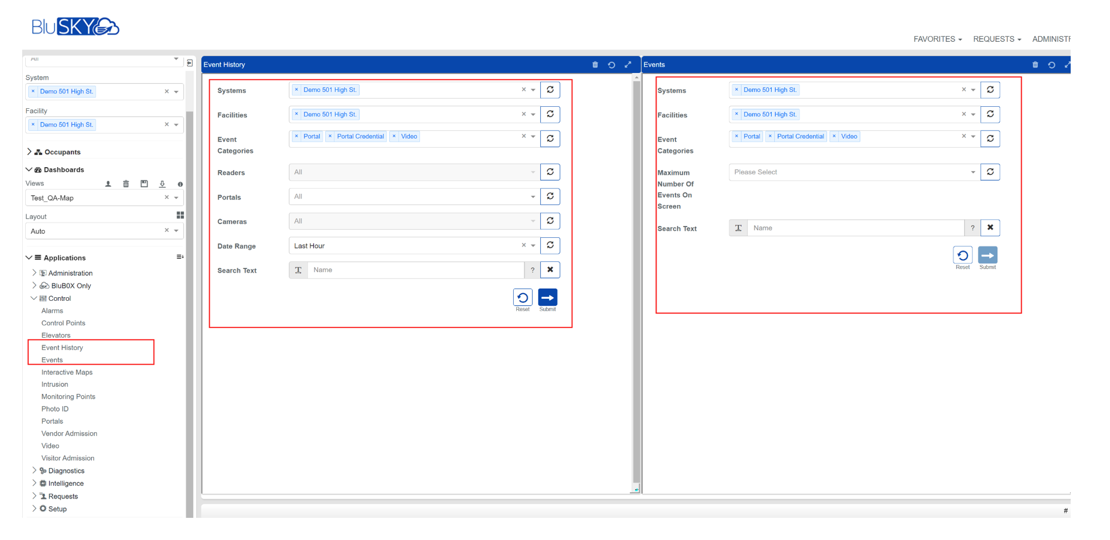Select Event History in the Control list
Screen dimensions: 1110x540
62,348
